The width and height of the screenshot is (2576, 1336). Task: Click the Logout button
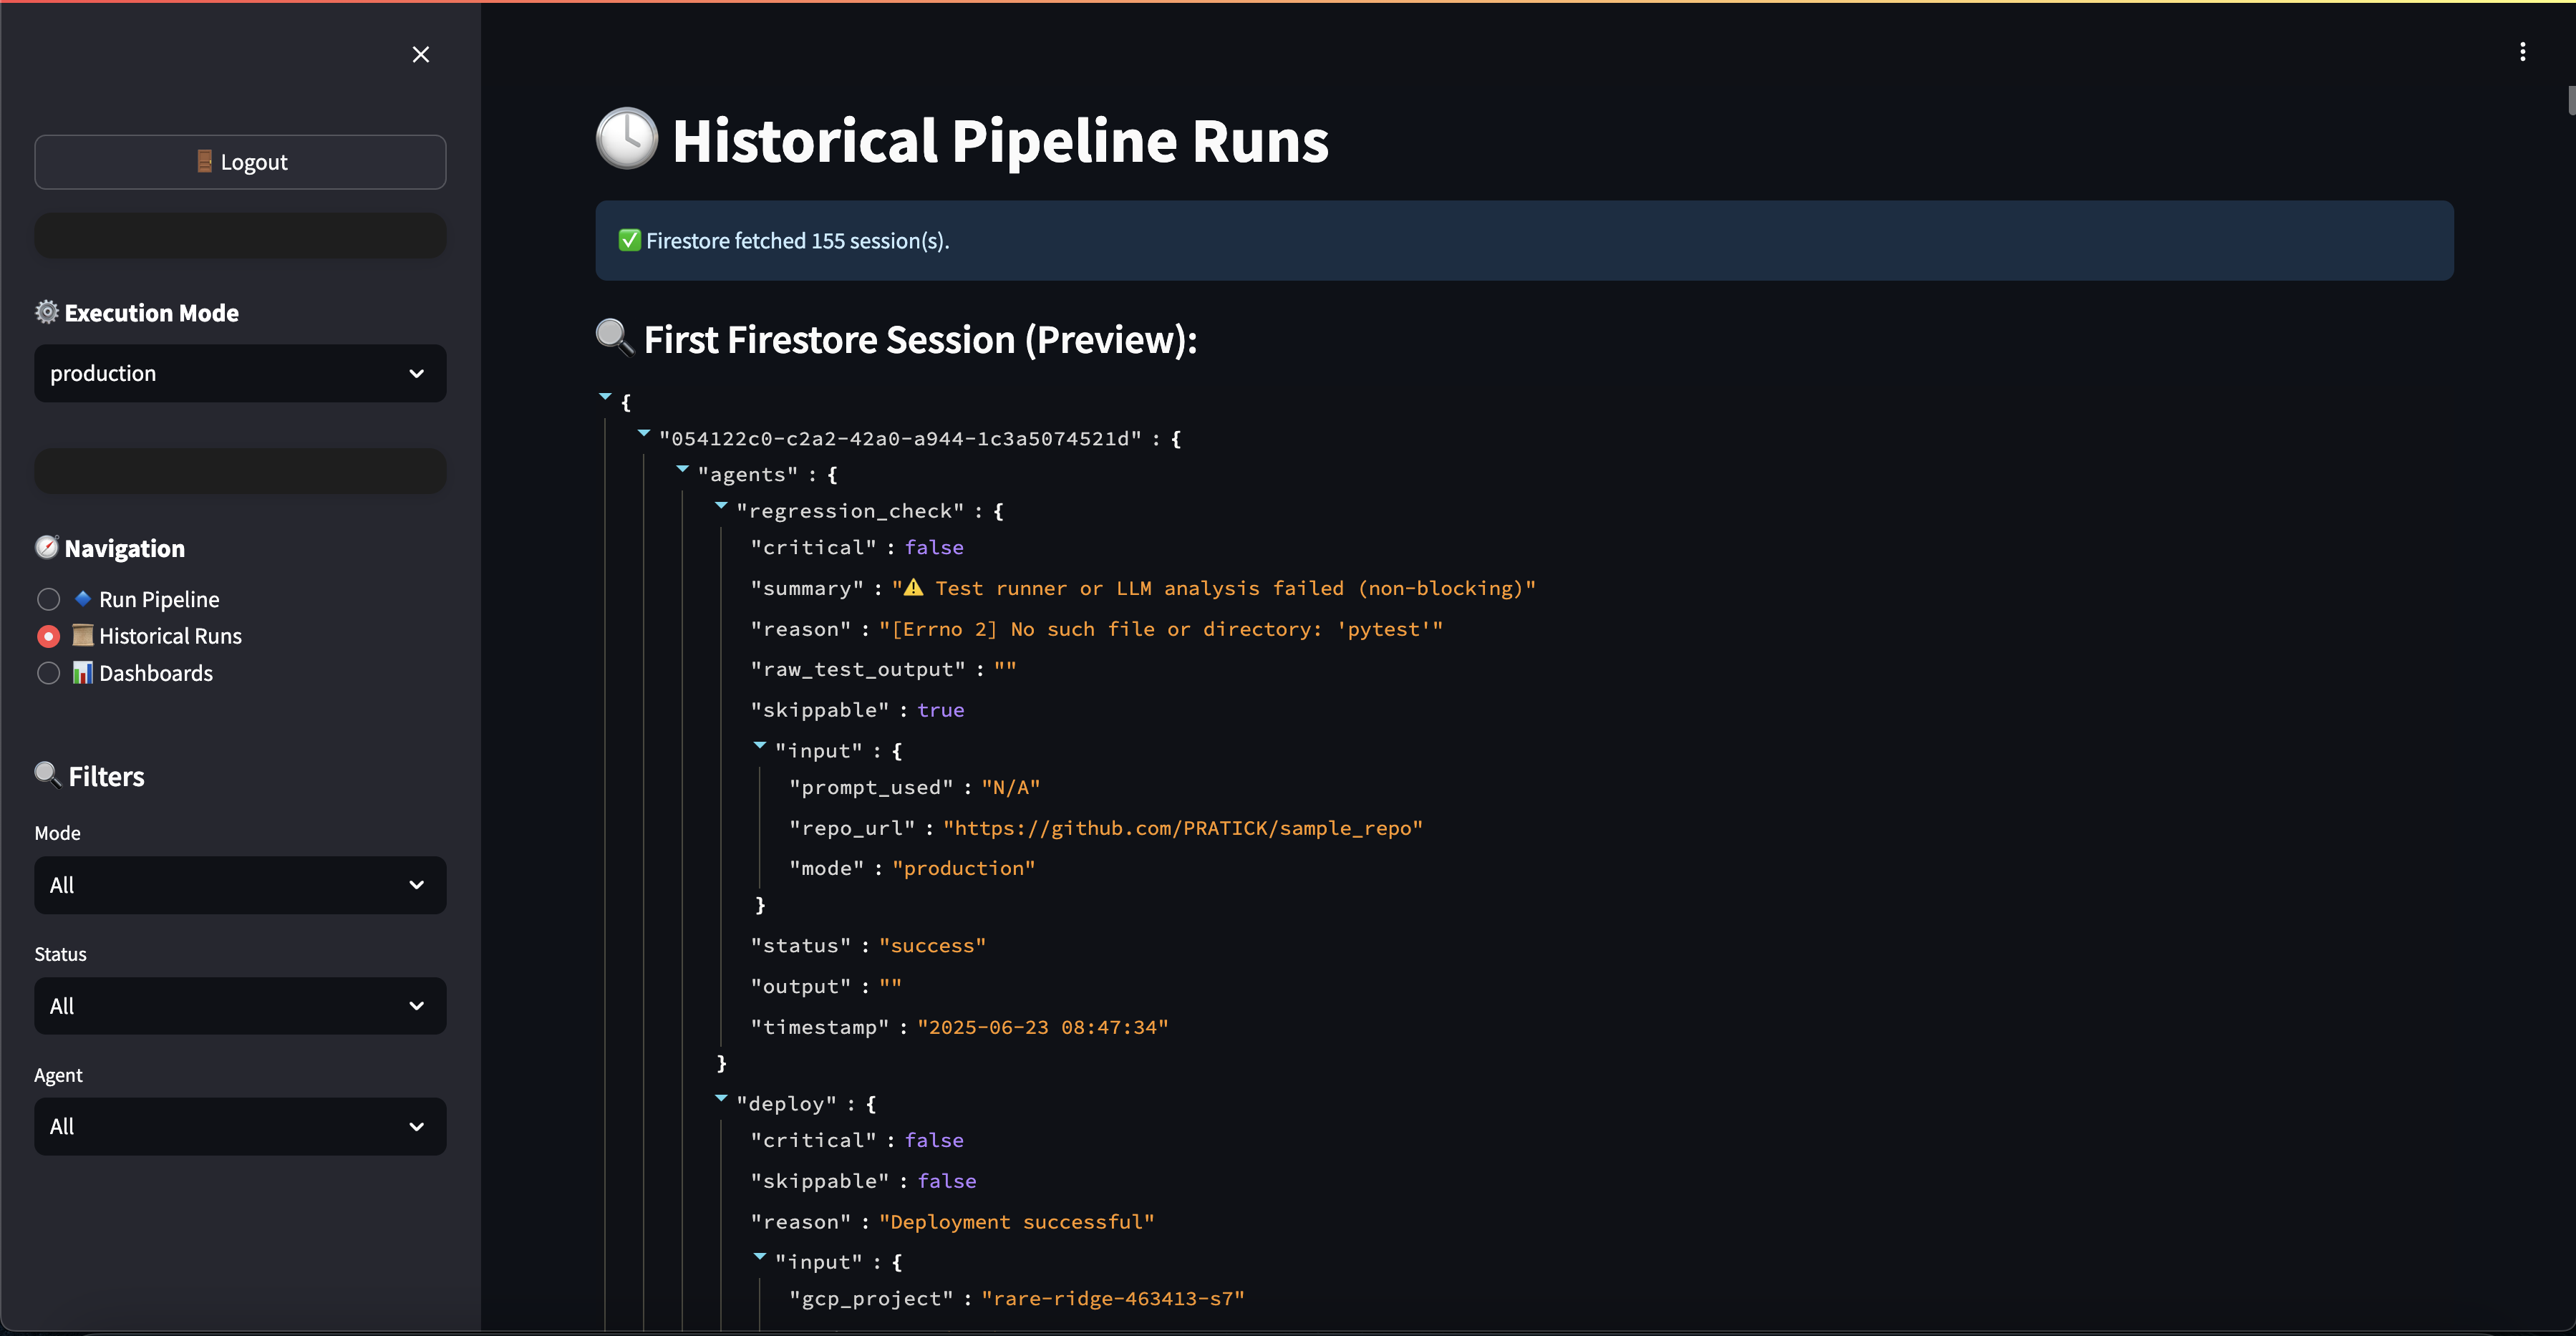pyautogui.click(x=240, y=162)
